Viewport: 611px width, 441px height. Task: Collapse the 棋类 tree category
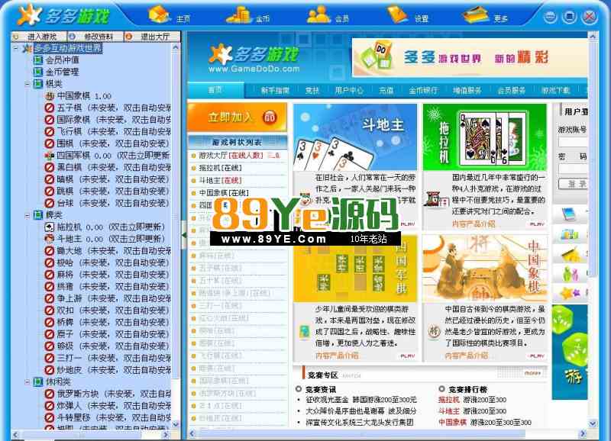click(27, 84)
